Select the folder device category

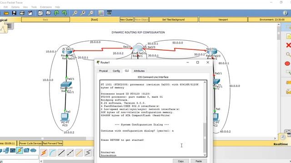[x=26, y=150]
